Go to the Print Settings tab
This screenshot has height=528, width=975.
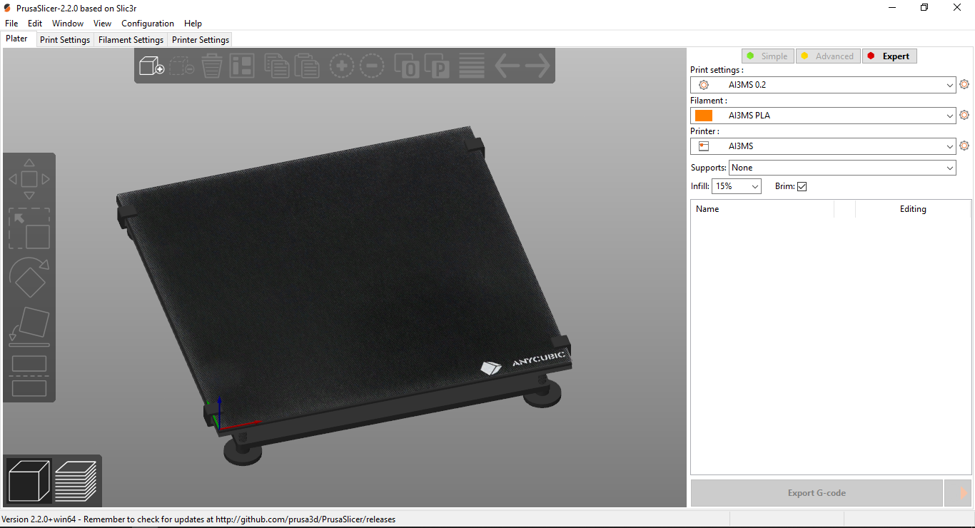tap(65, 40)
